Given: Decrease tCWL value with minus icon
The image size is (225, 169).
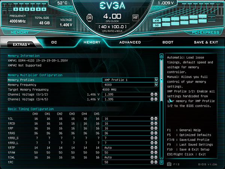Looking at the screenshot, I should coord(156,157).
